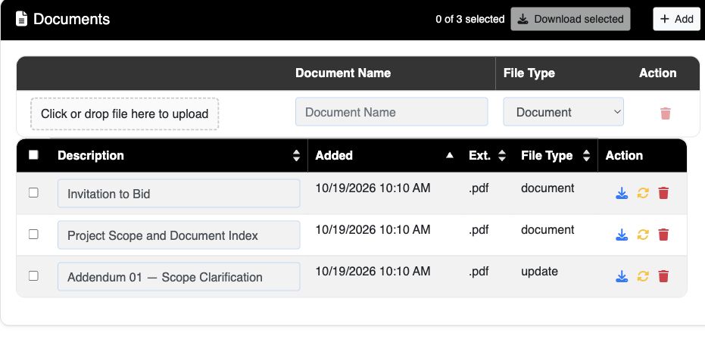Image resolution: width=705 pixels, height=342 pixels.
Task: Check the Addendum 01 checkbox
Action: (33, 275)
